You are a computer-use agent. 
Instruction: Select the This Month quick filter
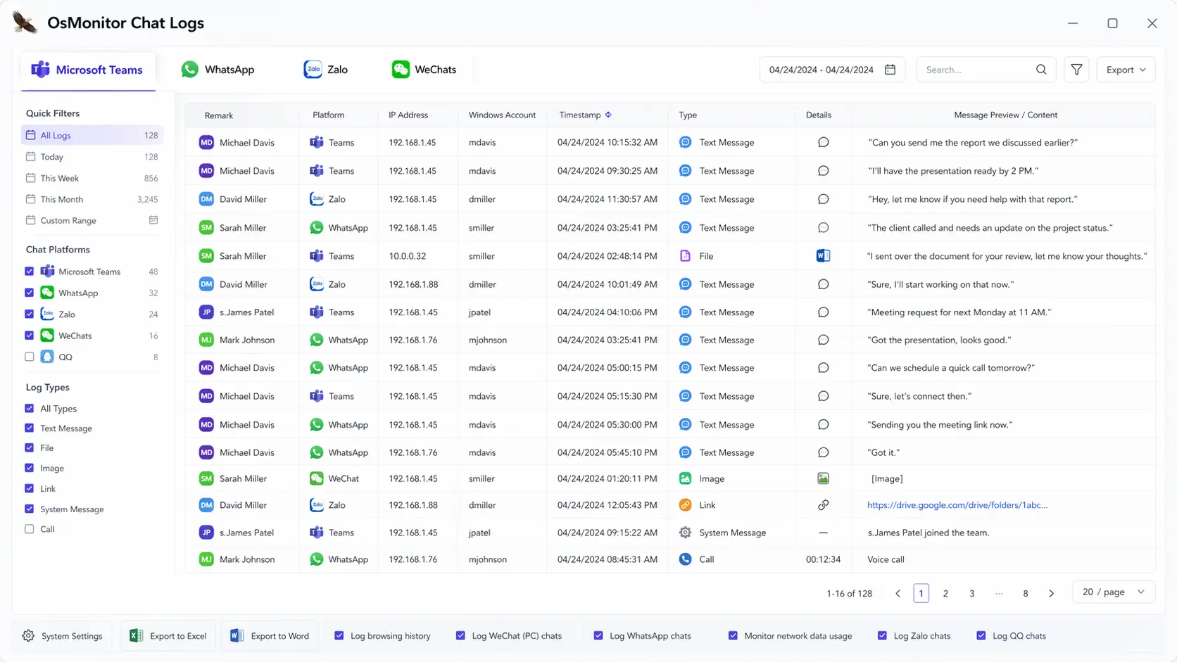[92, 199]
